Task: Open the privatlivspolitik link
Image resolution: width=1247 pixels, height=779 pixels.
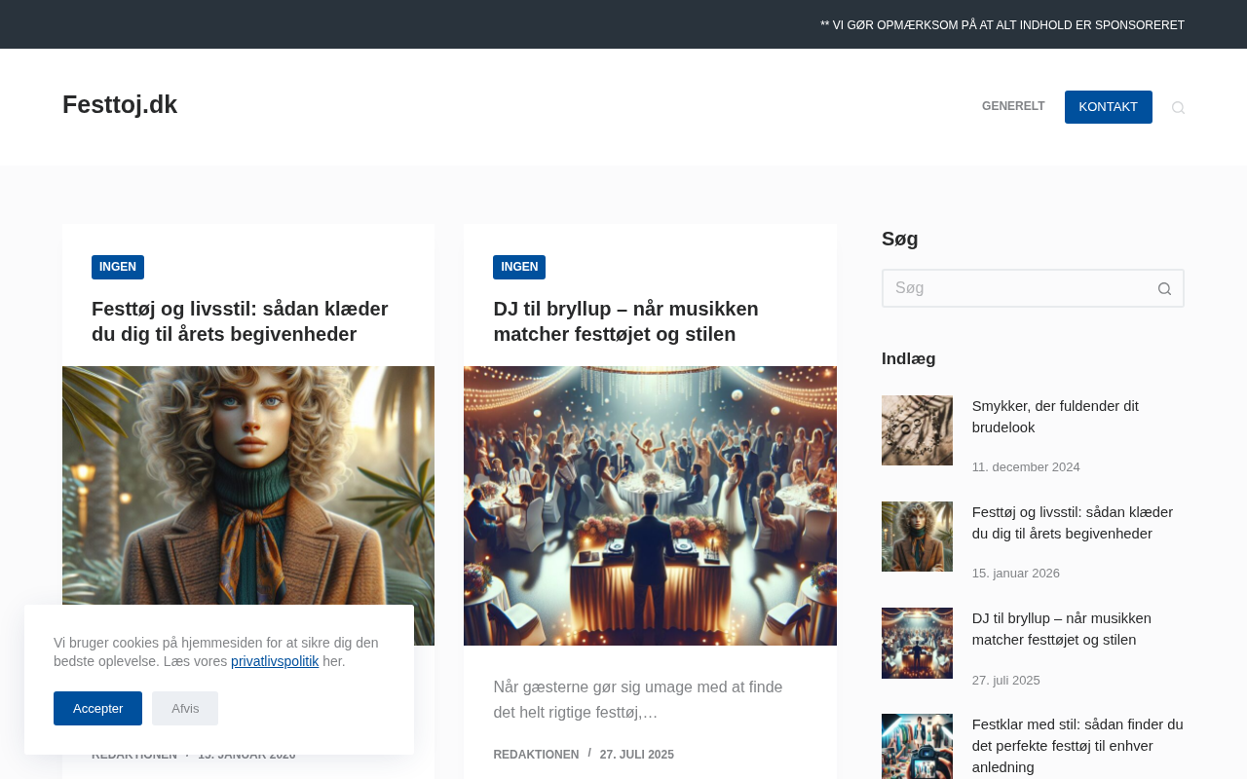Action: [x=275, y=661]
